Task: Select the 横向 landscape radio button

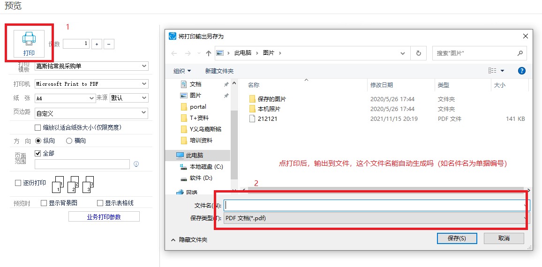Action: point(69,141)
